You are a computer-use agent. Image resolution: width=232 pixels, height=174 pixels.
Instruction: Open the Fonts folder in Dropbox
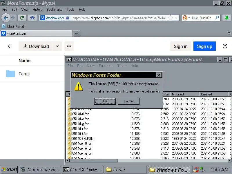tap(24, 74)
